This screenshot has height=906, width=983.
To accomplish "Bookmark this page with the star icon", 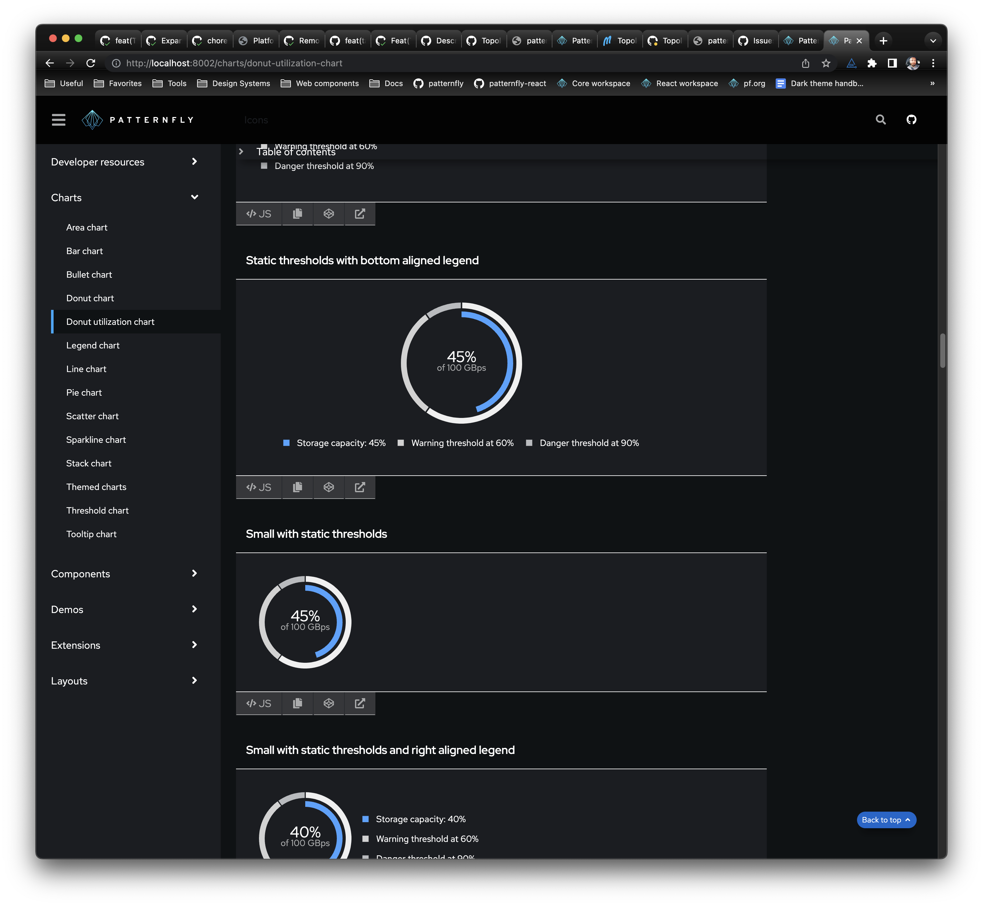I will (826, 63).
